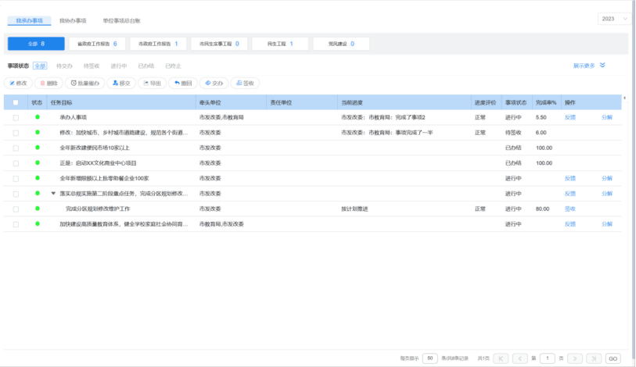Go to the previous page
Screen dimensions: 636x367
point(519,358)
